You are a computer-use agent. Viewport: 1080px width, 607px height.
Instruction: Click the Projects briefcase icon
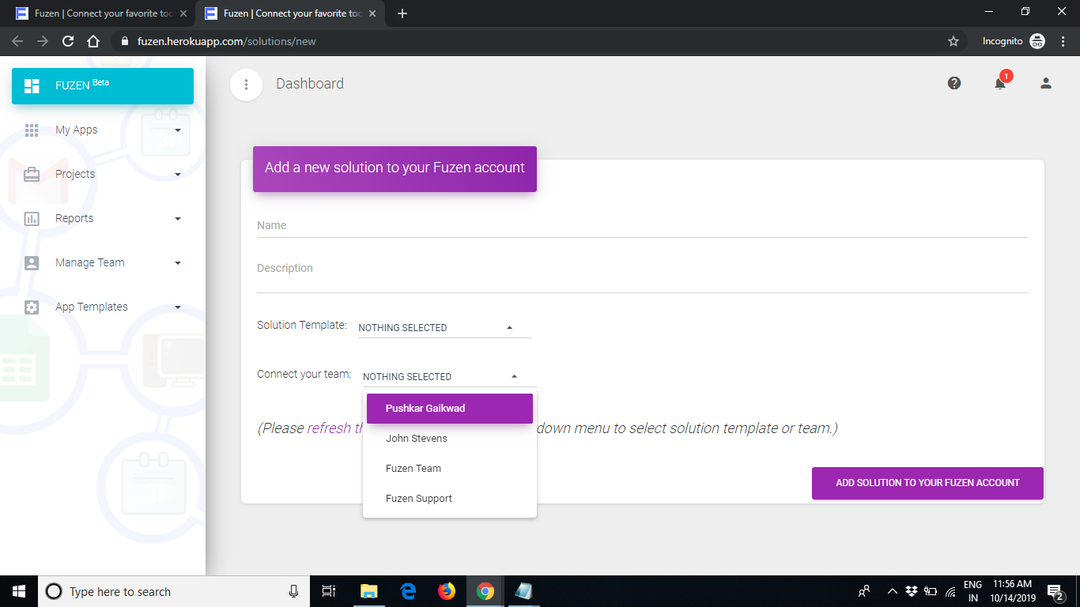[x=32, y=175]
